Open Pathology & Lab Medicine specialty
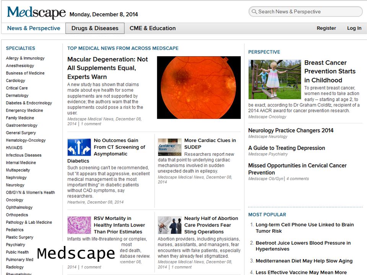367x275 pixels. [29, 222]
